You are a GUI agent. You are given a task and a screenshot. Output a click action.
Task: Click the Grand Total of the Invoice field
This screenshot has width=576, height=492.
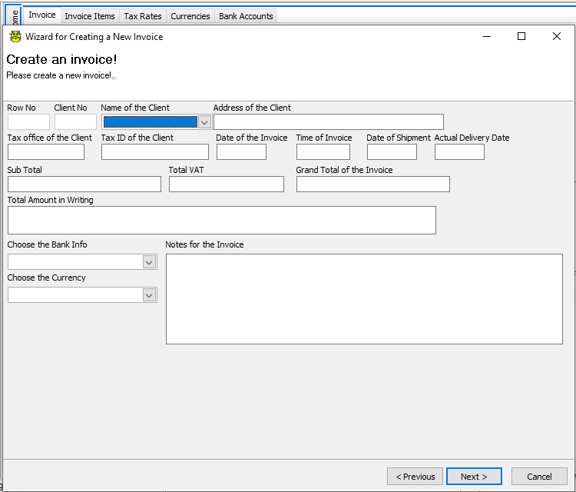click(372, 184)
